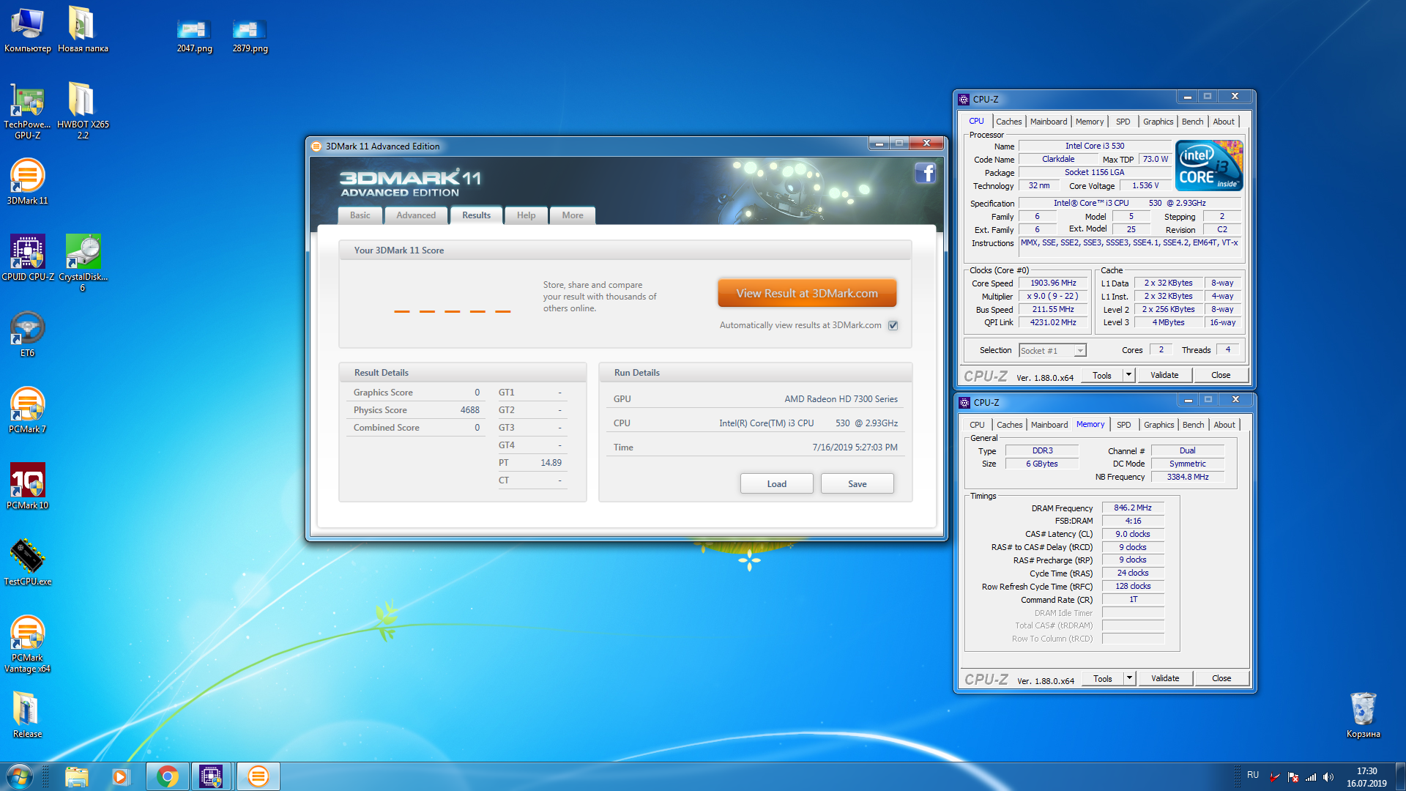Expand the Tools arrow in lower CPU-Z window
Viewport: 1406px width, 791px height.
(x=1129, y=678)
